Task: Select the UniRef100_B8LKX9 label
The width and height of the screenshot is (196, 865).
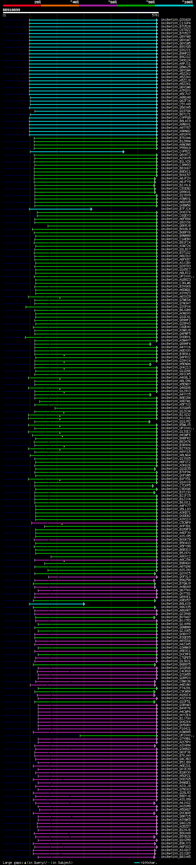Action: click(x=176, y=604)
